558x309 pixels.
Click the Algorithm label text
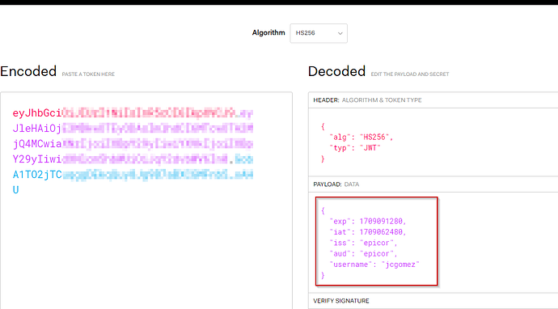tap(268, 32)
